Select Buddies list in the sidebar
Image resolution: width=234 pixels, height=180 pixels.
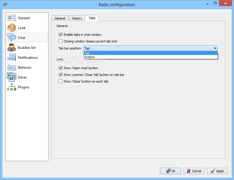click(x=27, y=47)
